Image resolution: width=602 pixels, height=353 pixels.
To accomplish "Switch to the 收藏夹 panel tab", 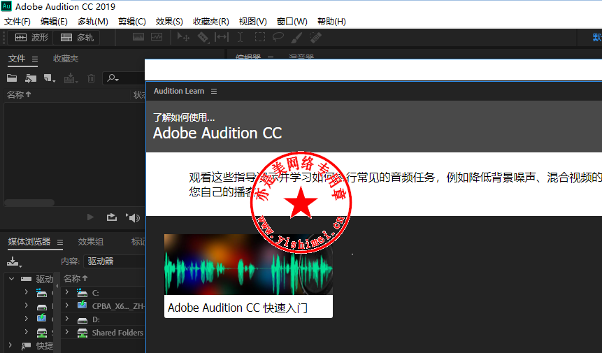I will tap(66, 59).
